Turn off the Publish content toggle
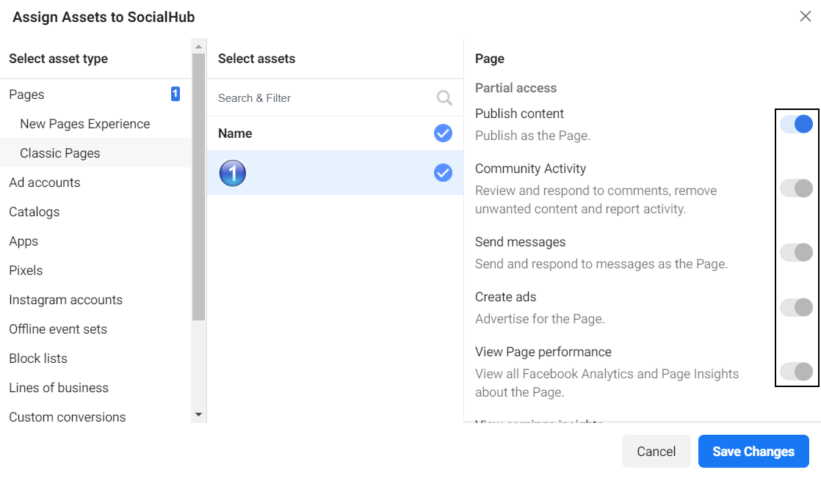821x478 pixels. pos(796,124)
